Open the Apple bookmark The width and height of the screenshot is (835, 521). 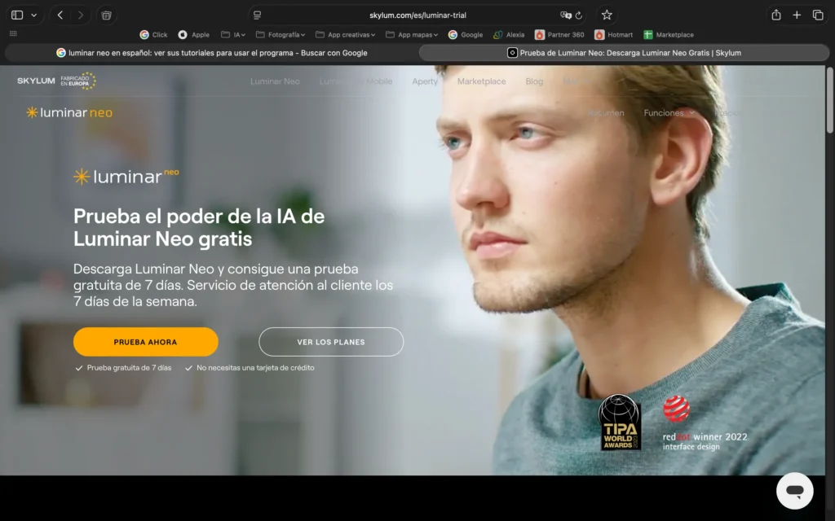[x=193, y=34]
